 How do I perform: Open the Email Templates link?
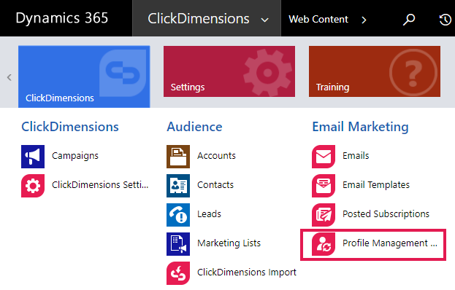click(x=376, y=184)
